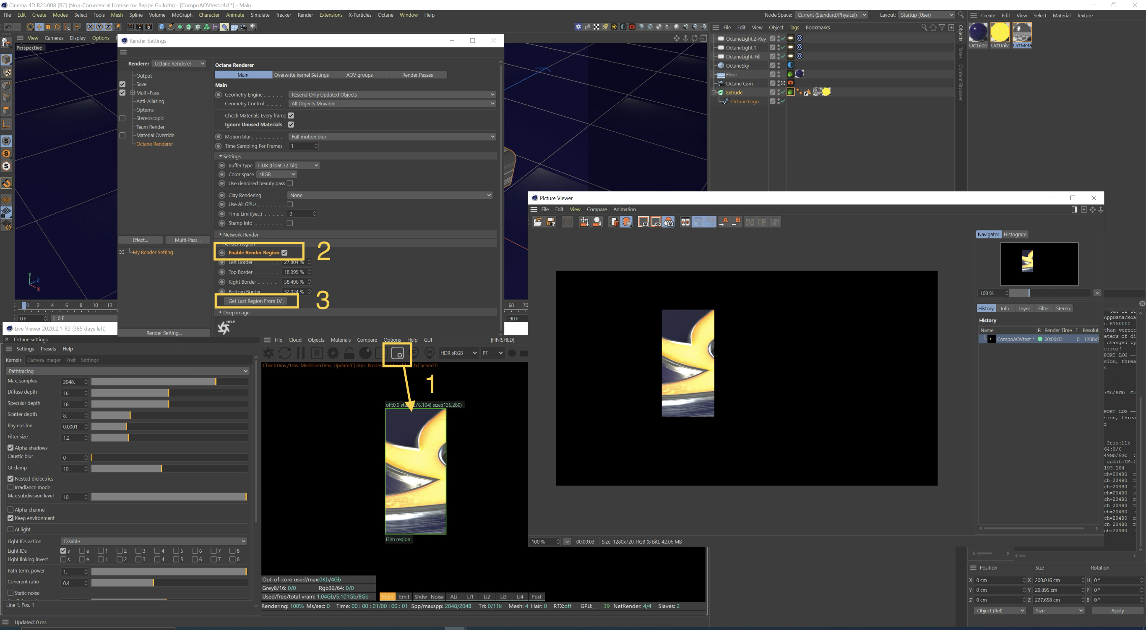Uncheck Enable Render Region checkbox
The image size is (1146, 630).
point(285,252)
